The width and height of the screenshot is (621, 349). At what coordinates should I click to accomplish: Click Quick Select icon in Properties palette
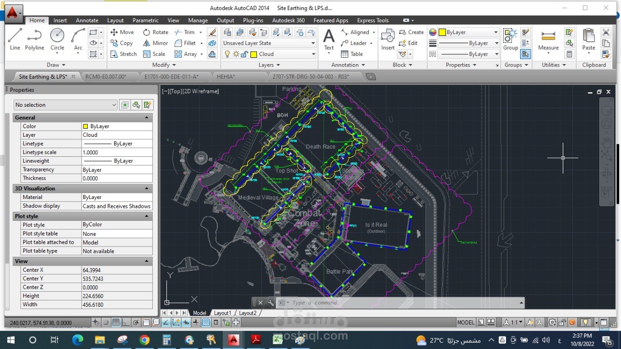[148, 104]
